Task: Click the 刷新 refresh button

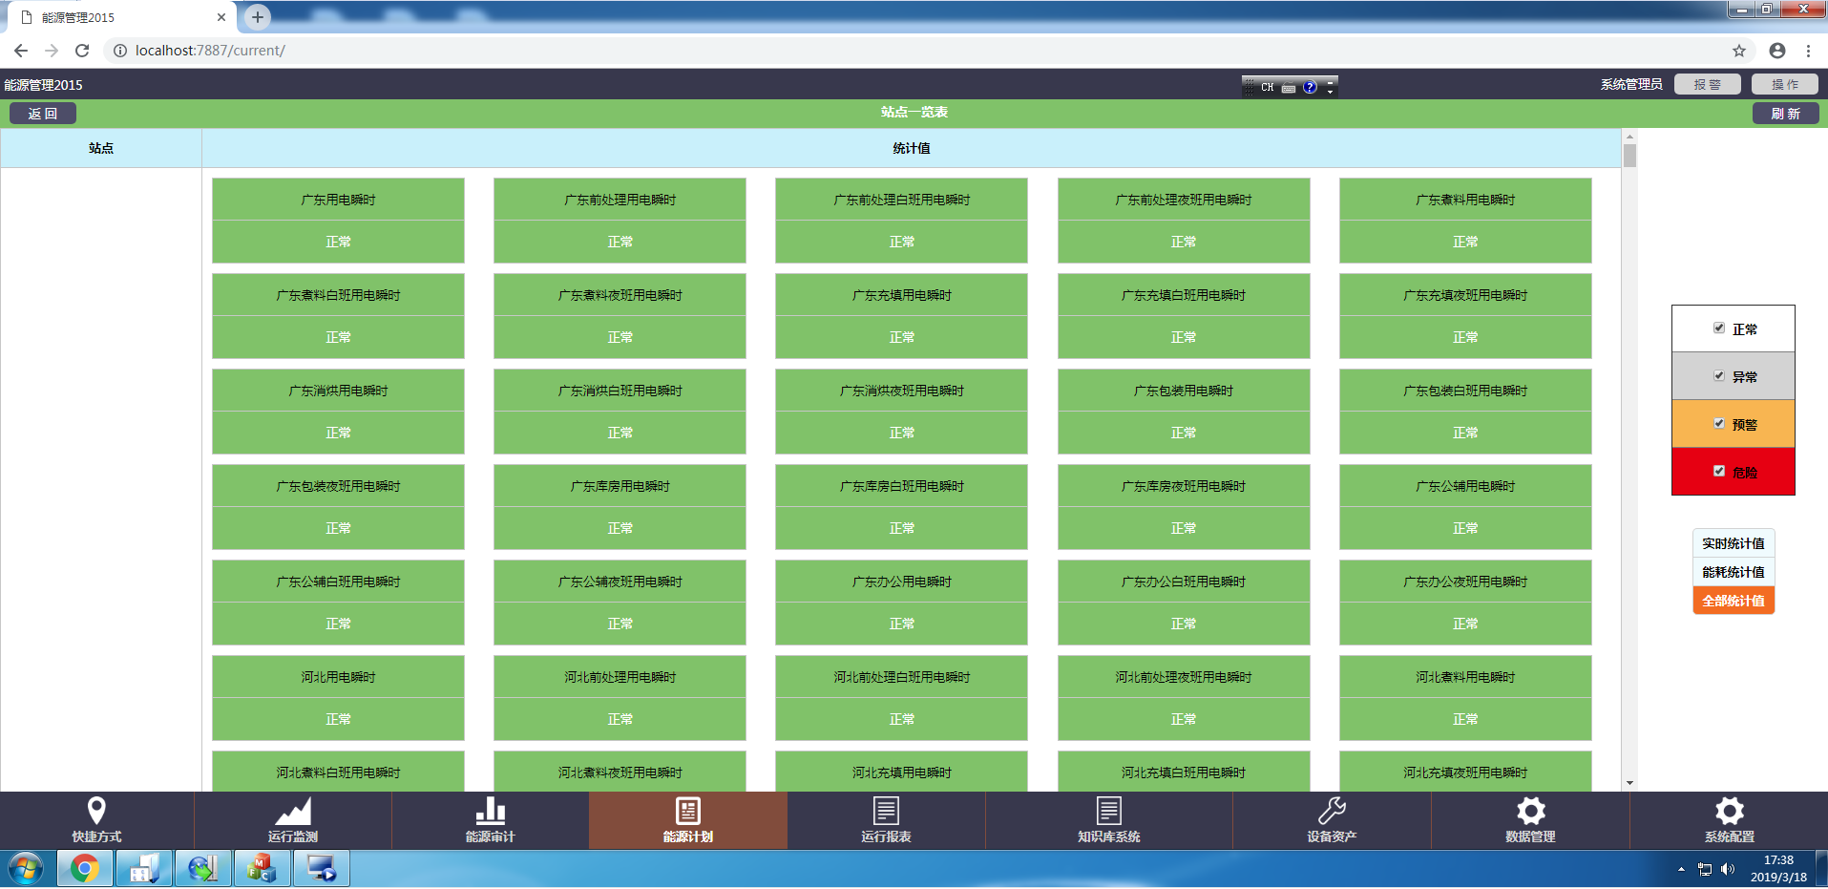Action: pos(1785,114)
